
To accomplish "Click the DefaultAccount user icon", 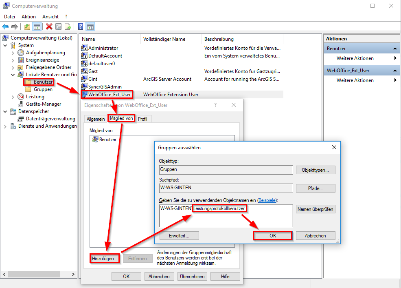I will pos(84,55).
